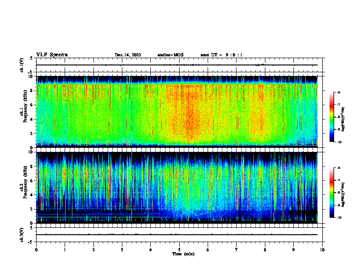This screenshot has width=363, height=280.
Task: Select the date label "Dec. 14, 2022"
Action: tap(128, 55)
